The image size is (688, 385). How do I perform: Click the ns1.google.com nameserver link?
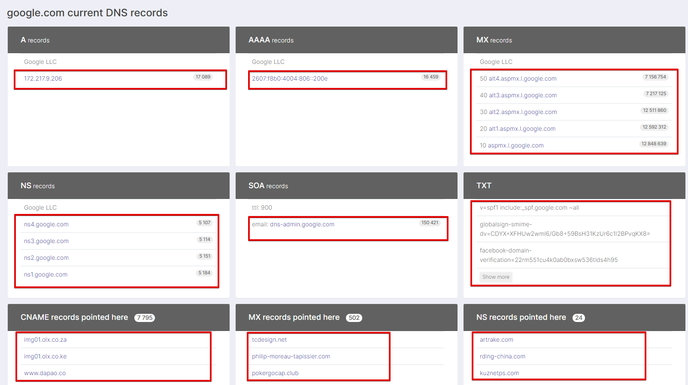tap(45, 274)
